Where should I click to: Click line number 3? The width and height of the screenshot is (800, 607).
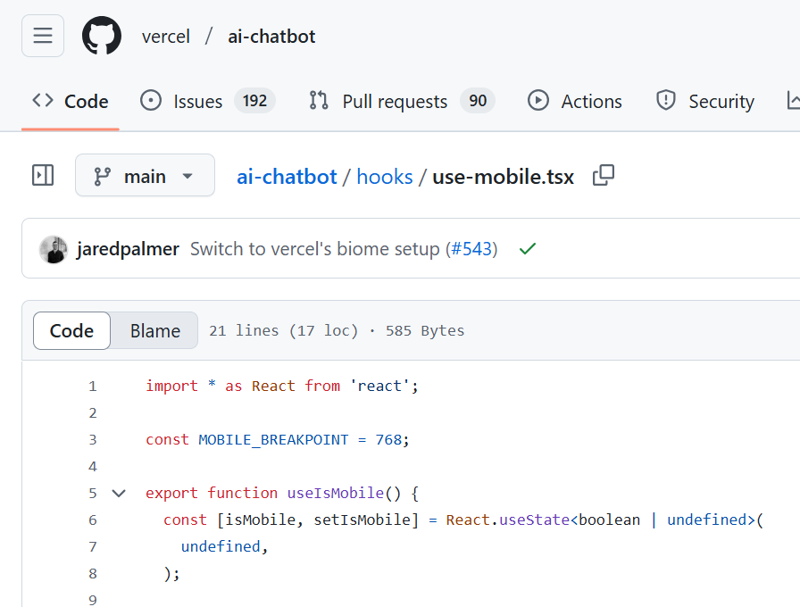(92, 440)
